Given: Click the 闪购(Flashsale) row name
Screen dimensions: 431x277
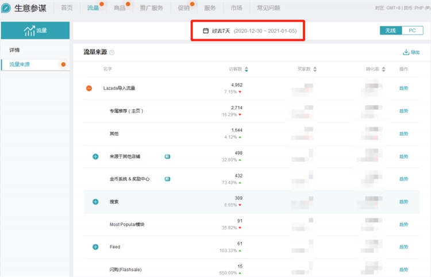Looking at the screenshot, I should 126,270.
